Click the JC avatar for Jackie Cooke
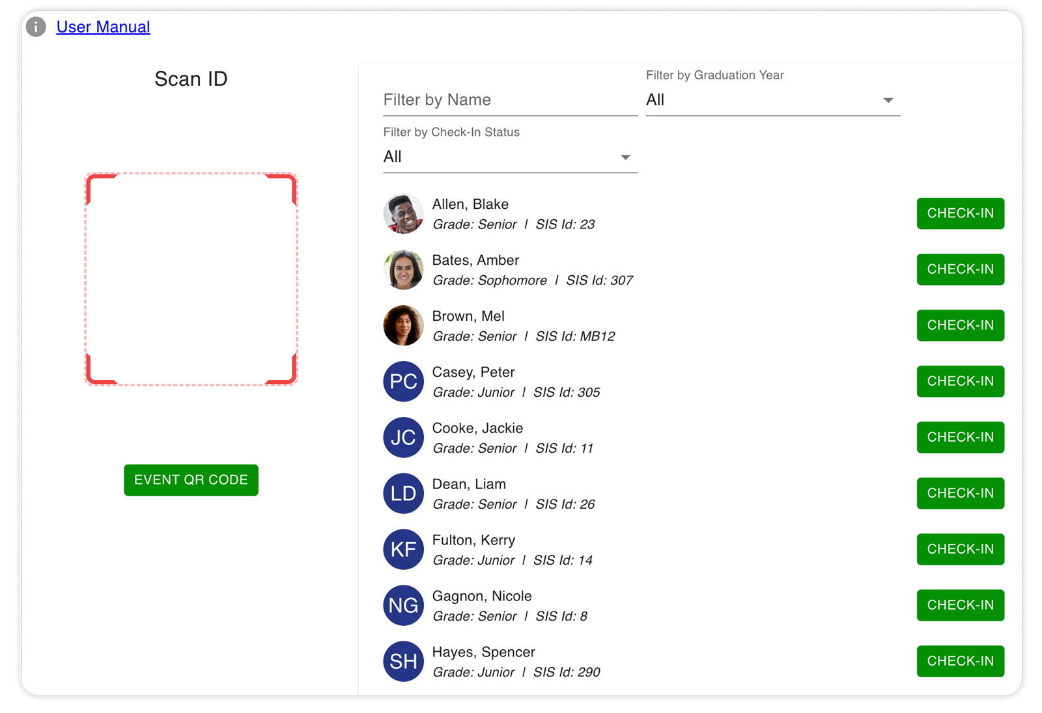 click(x=403, y=437)
